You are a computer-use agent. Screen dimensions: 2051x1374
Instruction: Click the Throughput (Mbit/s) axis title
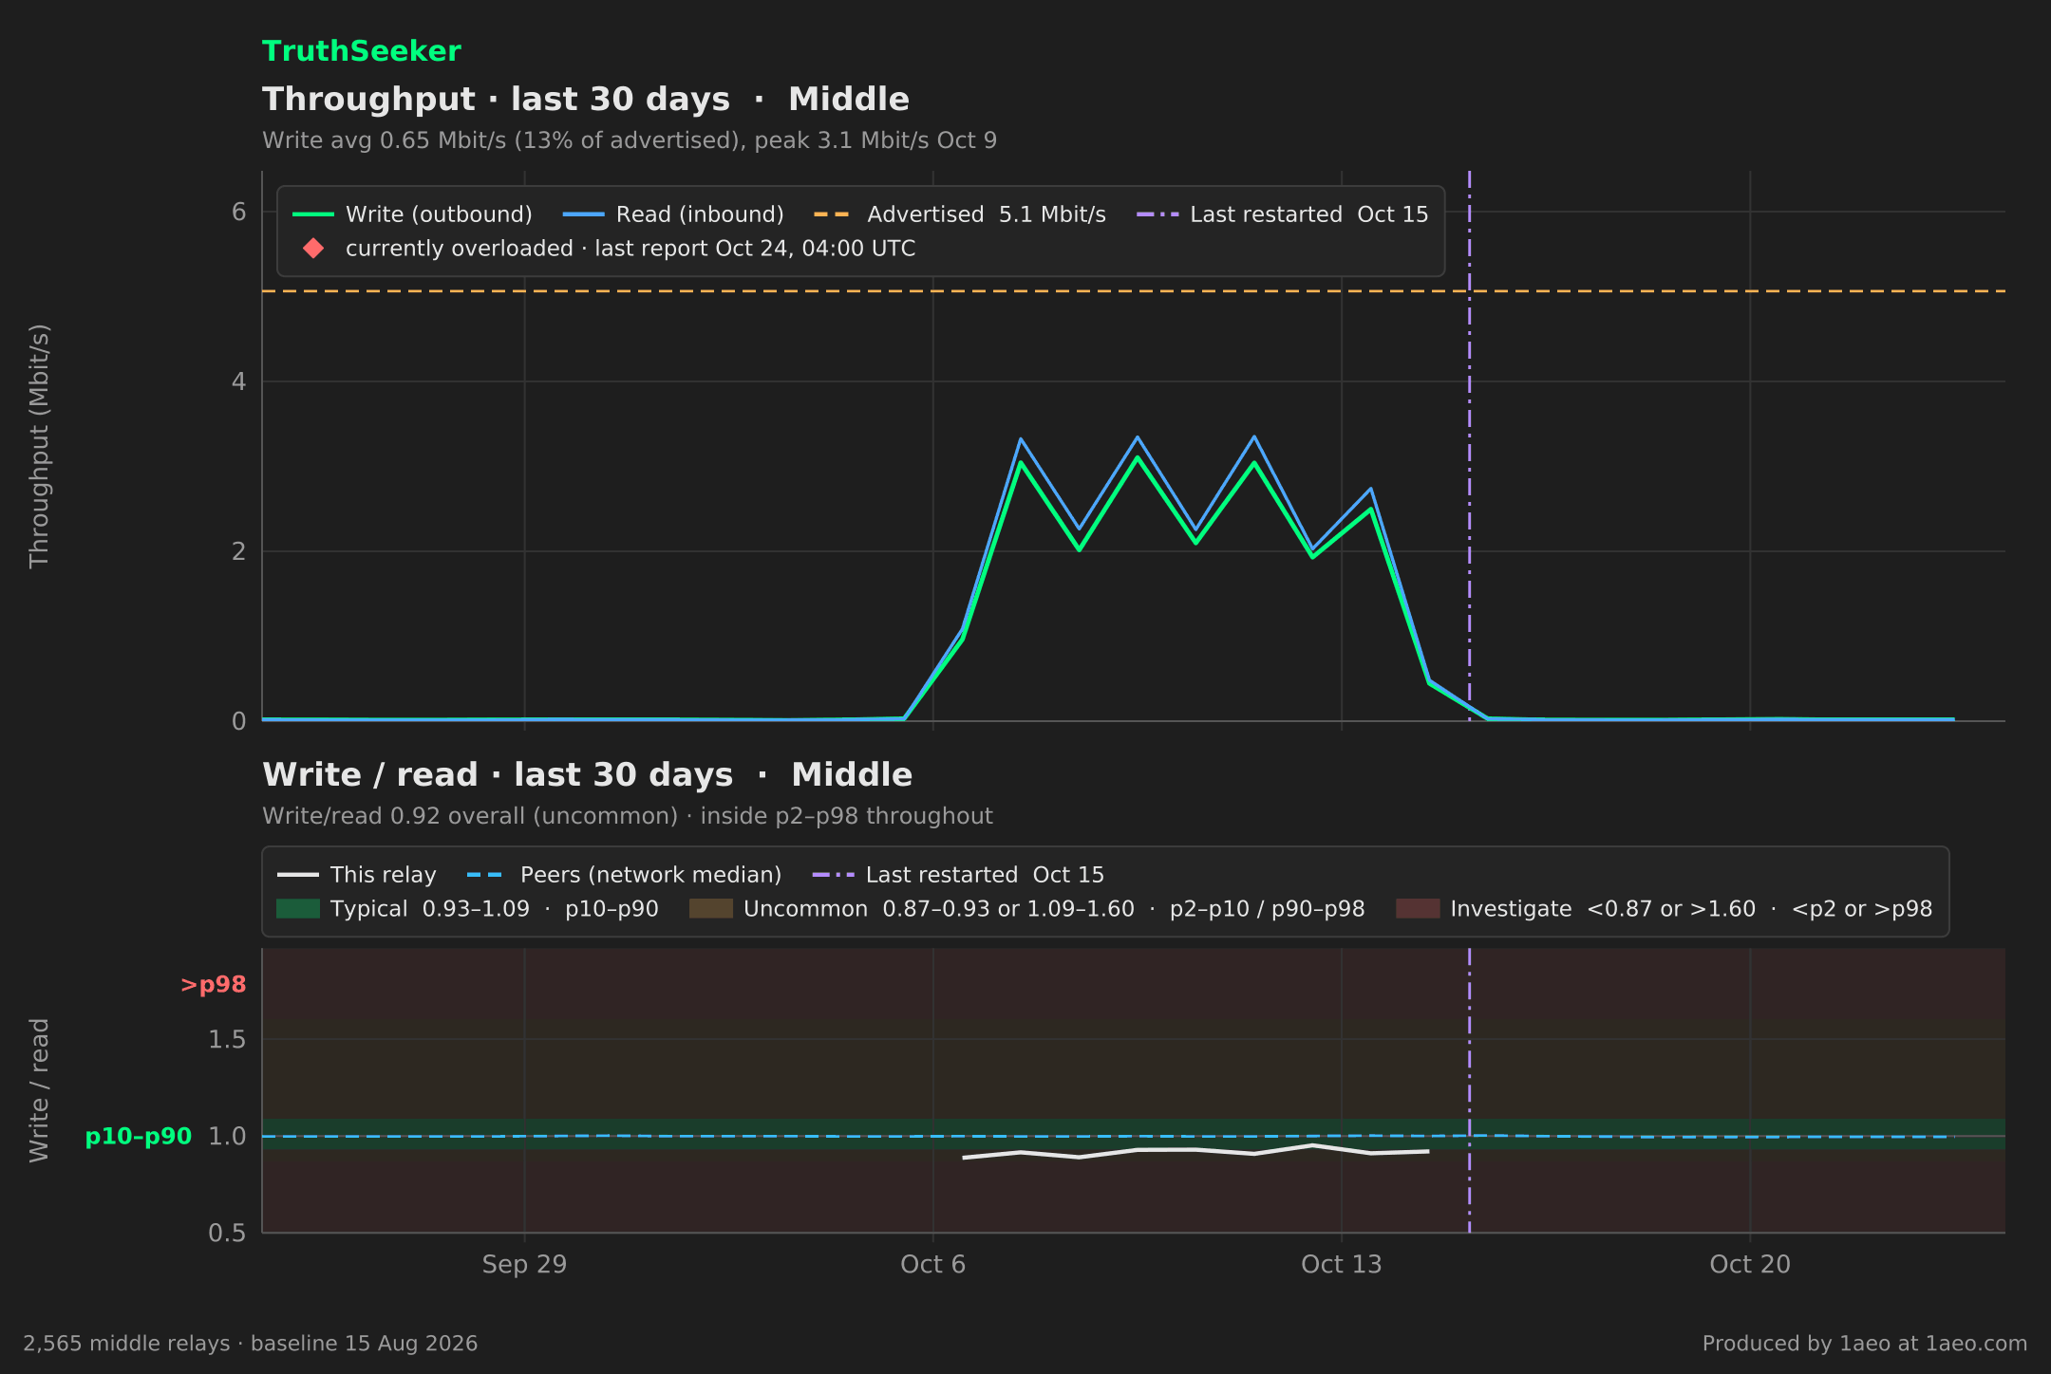point(39,446)
